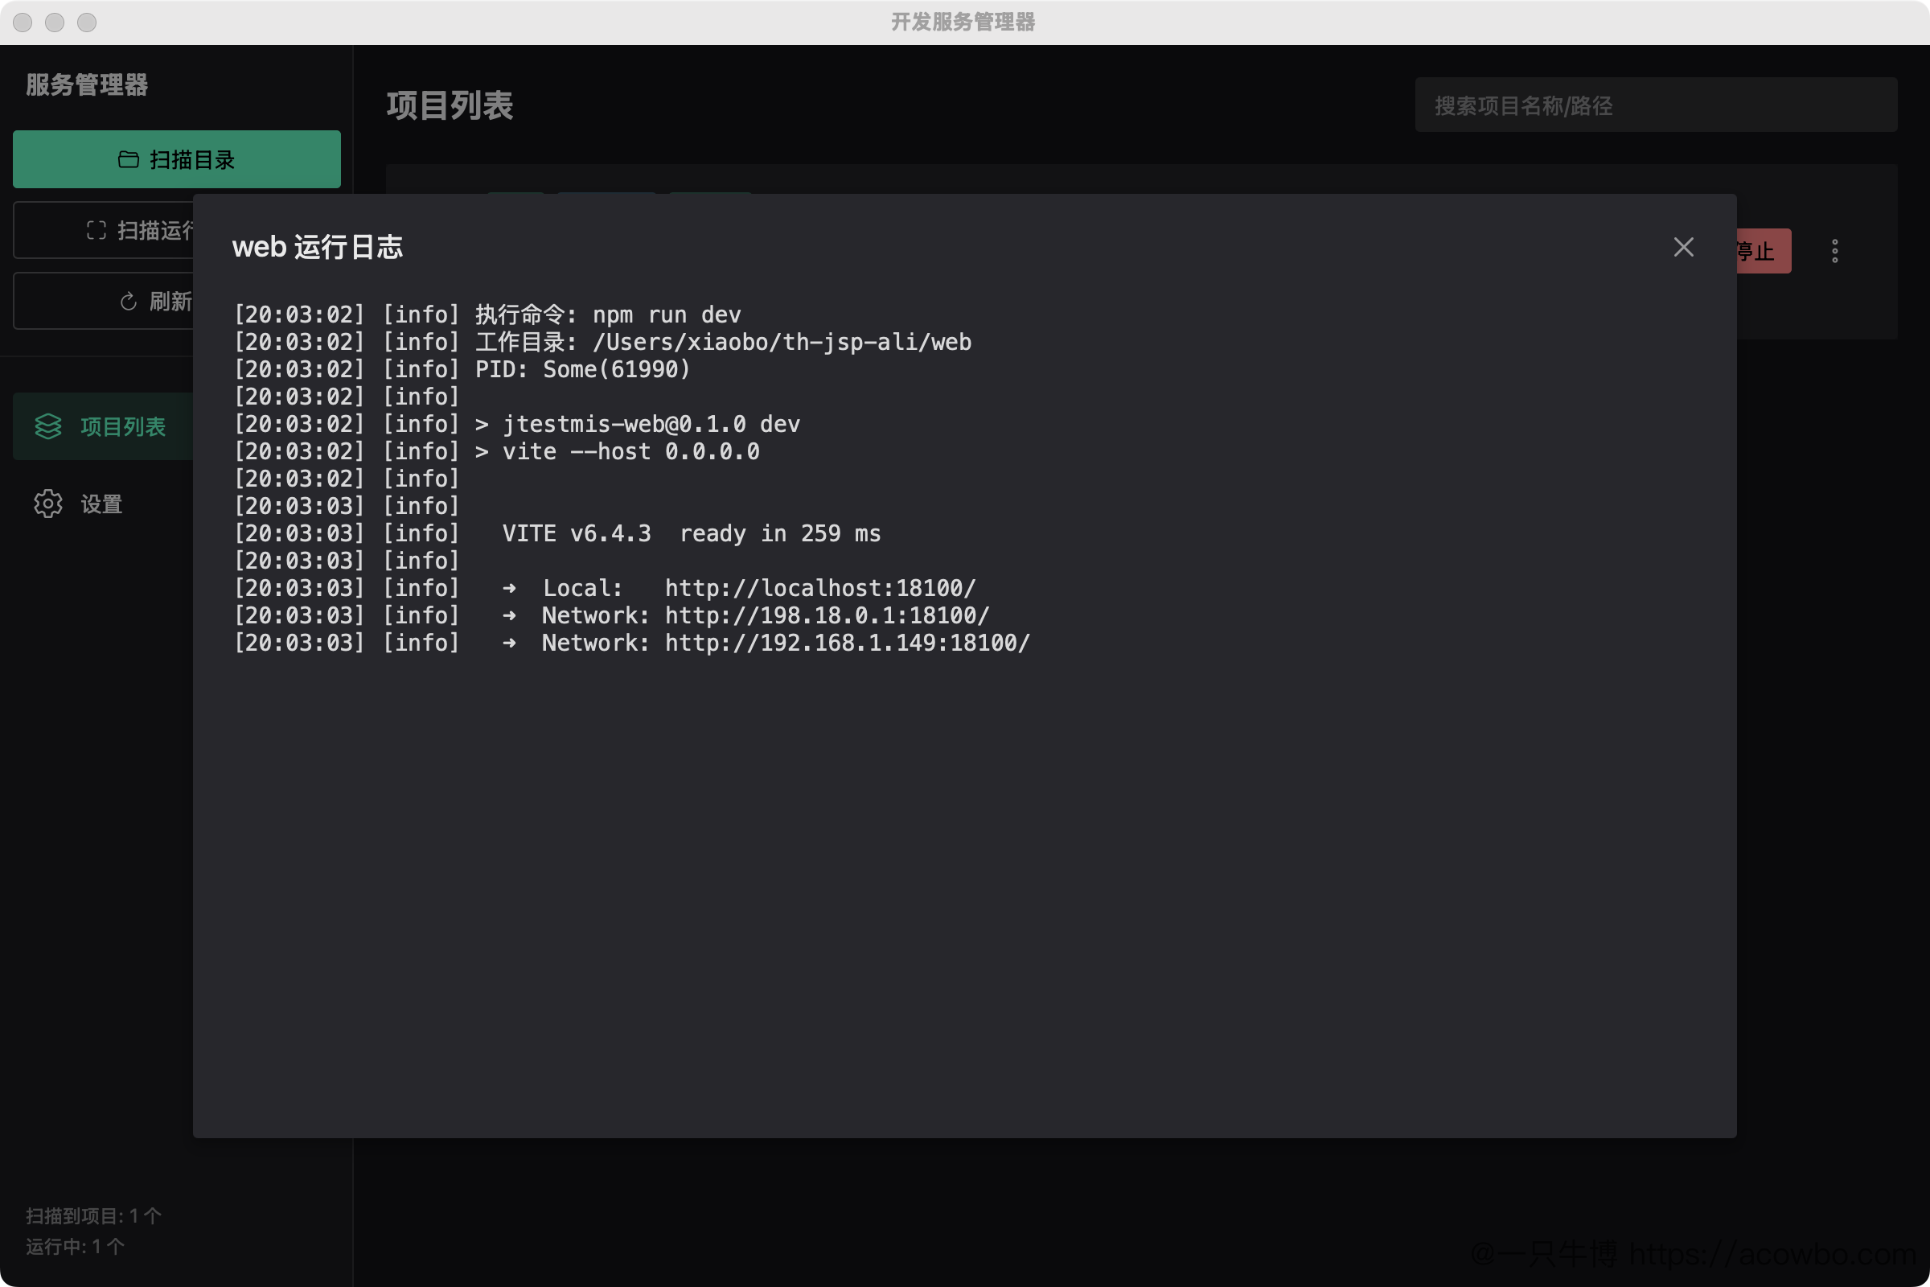Click the 服务管理器 sidebar title
The height and width of the screenshot is (1287, 1930).
[87, 84]
